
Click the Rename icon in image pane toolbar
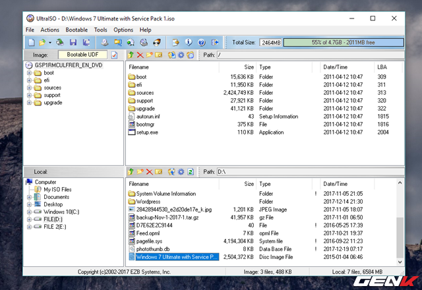coord(159,55)
